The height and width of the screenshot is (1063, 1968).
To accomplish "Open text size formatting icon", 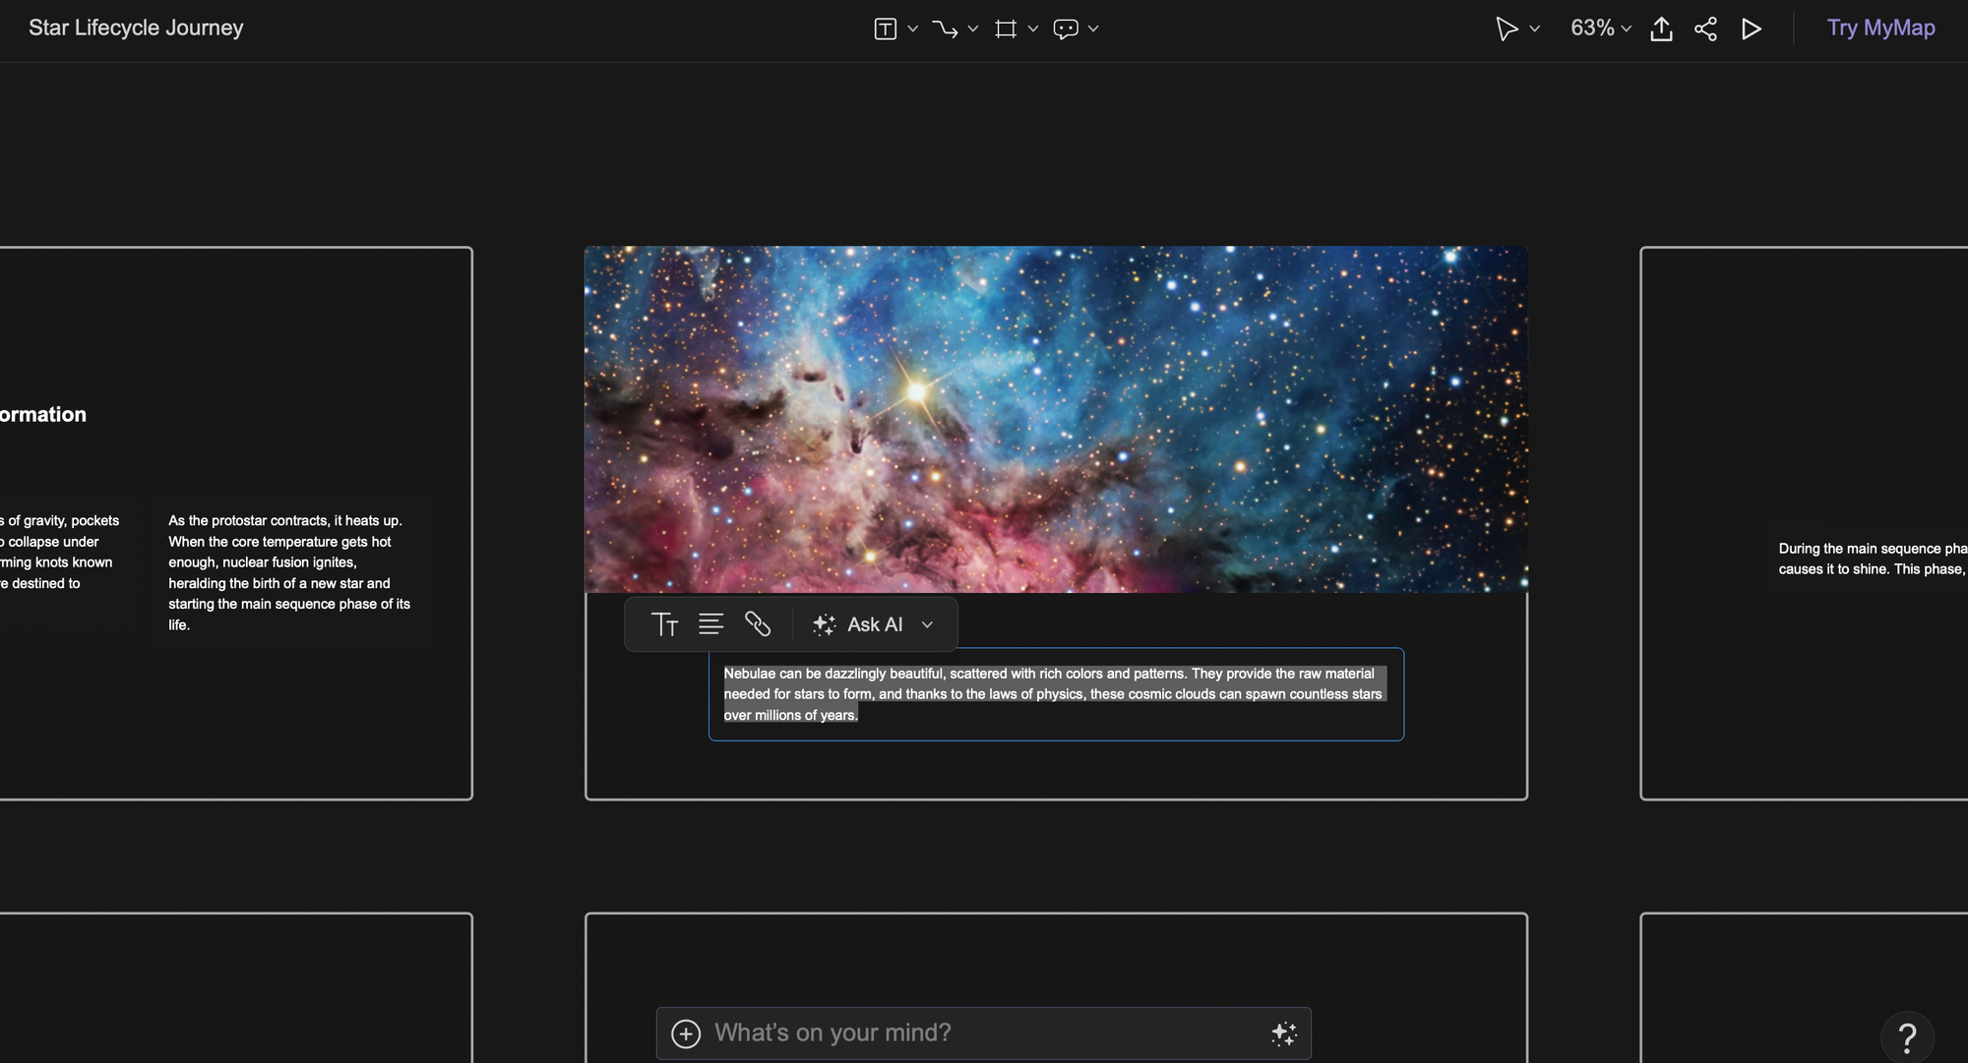I will 665,624.
